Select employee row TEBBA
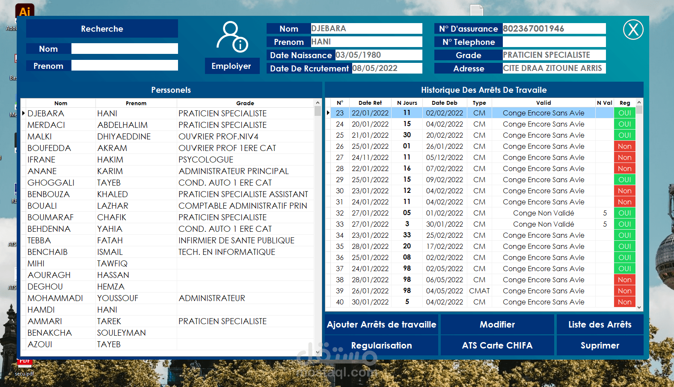The height and width of the screenshot is (387, 674). [167, 240]
